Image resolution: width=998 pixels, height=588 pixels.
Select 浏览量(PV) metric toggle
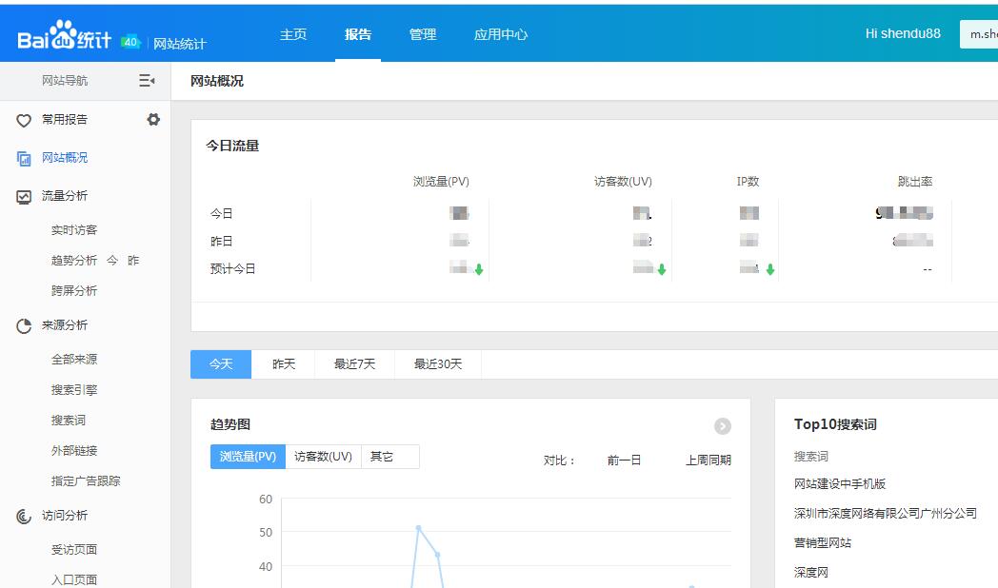(x=249, y=456)
